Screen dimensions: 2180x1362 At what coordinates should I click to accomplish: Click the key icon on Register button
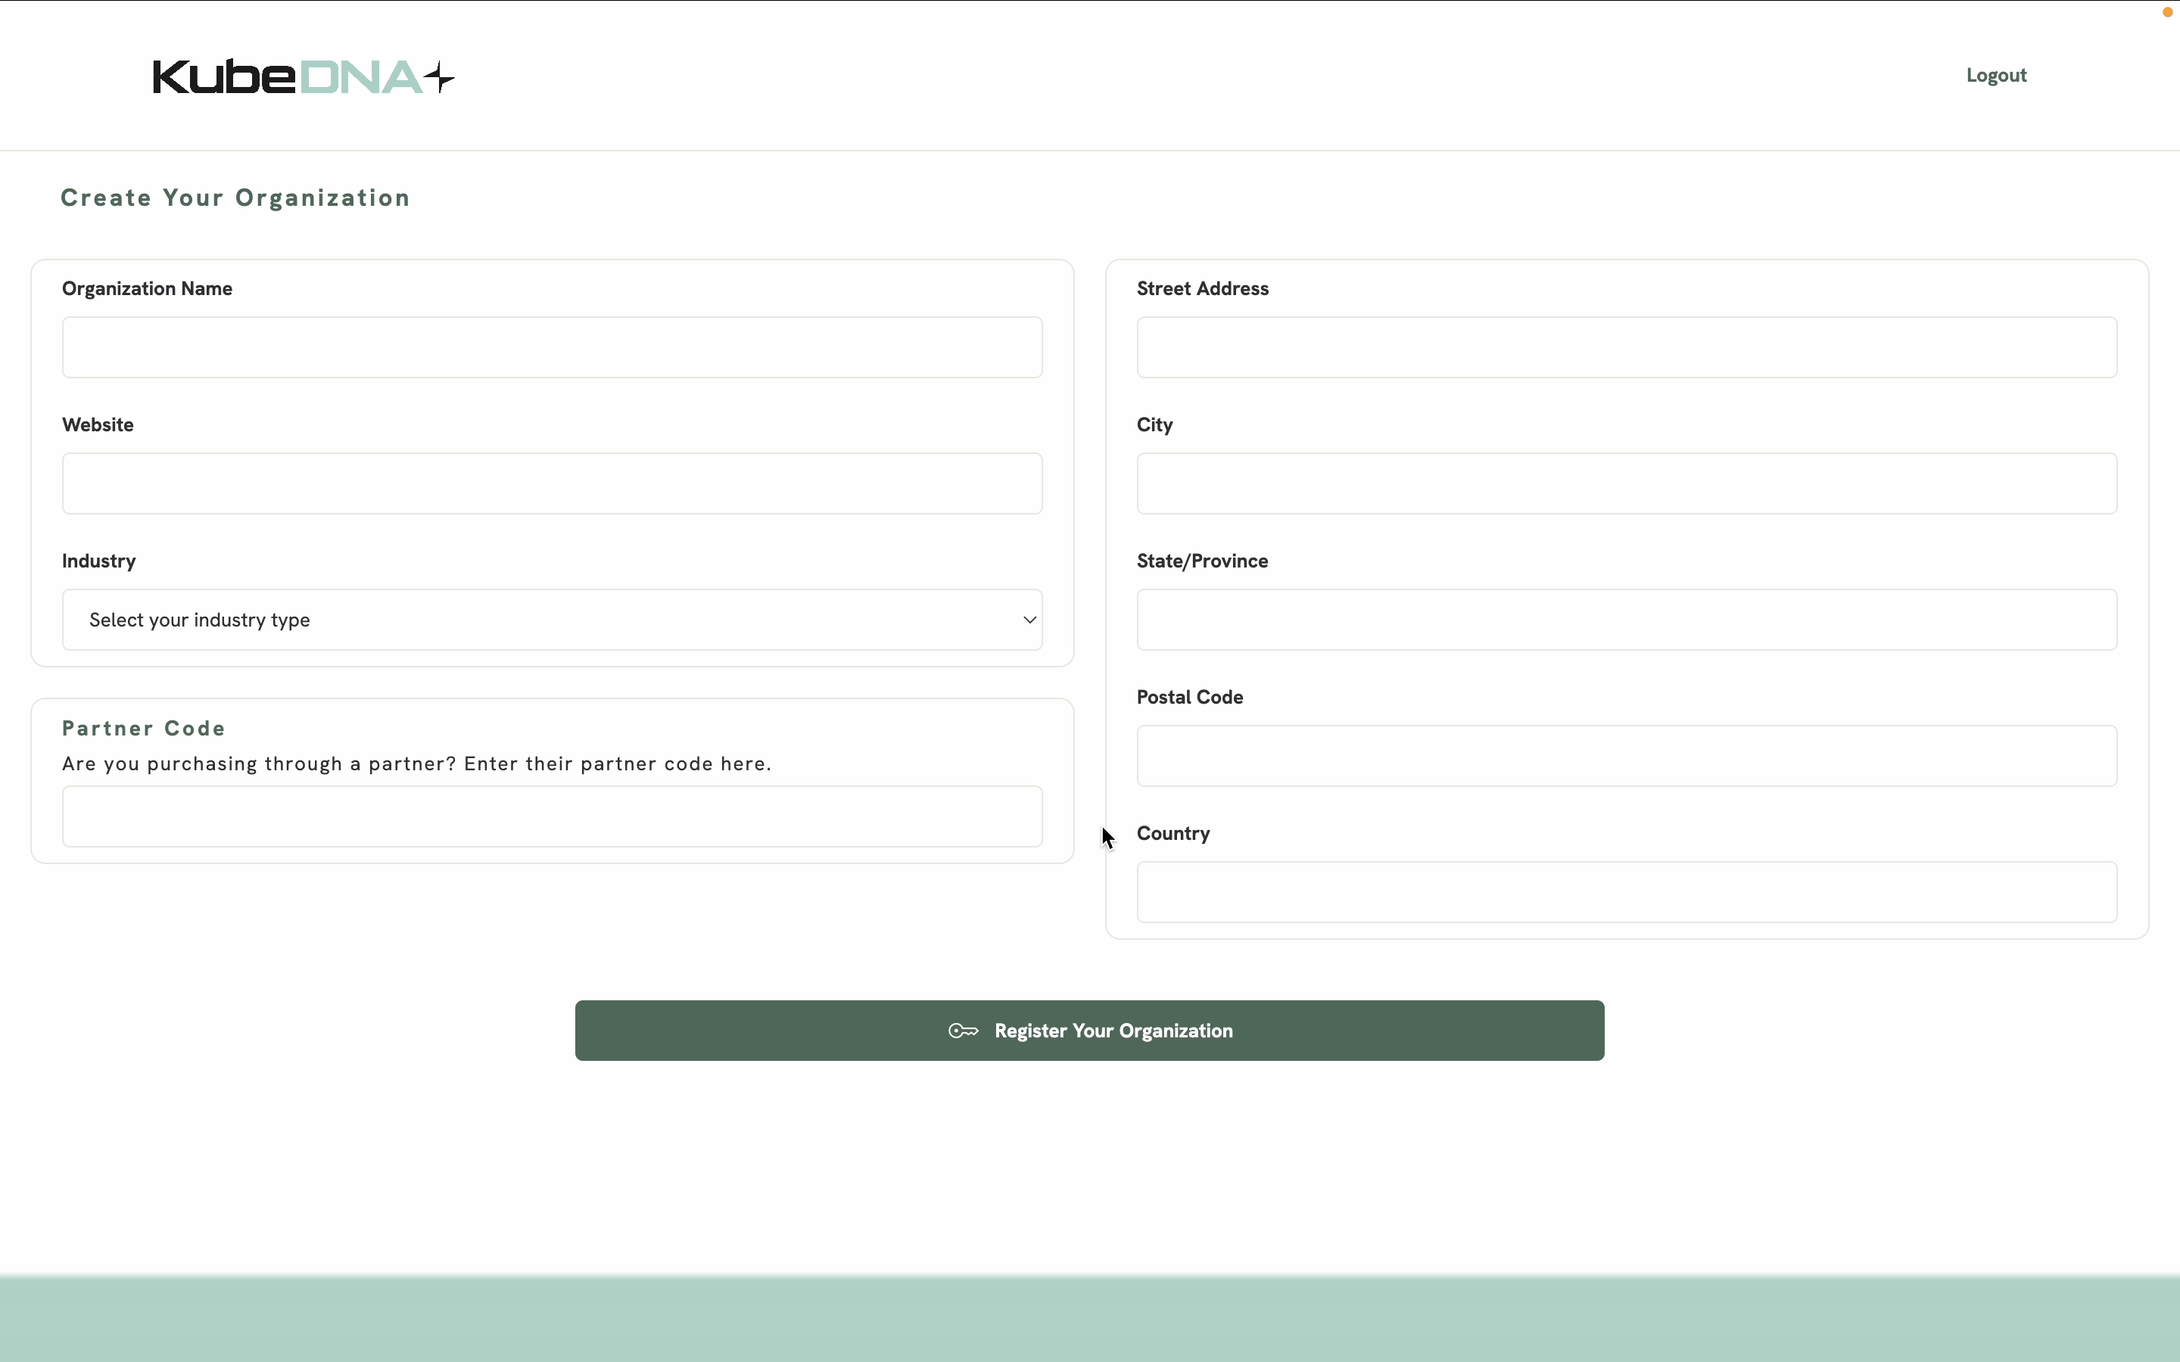[963, 1031]
